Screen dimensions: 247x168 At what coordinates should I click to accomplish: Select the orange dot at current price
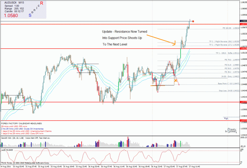(x=193, y=21)
